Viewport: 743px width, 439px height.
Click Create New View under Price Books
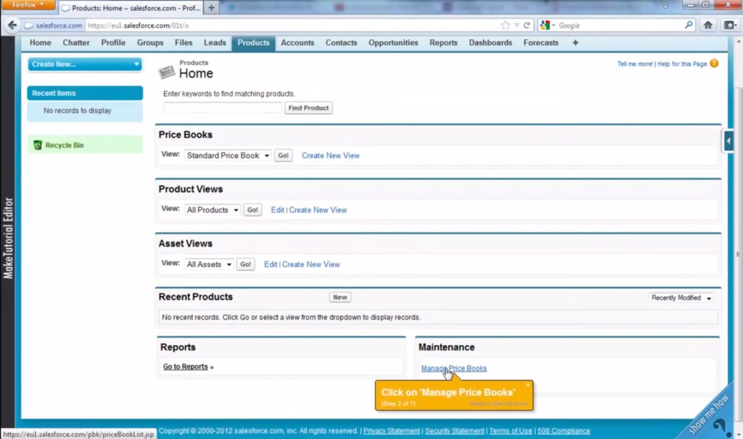[x=331, y=155]
